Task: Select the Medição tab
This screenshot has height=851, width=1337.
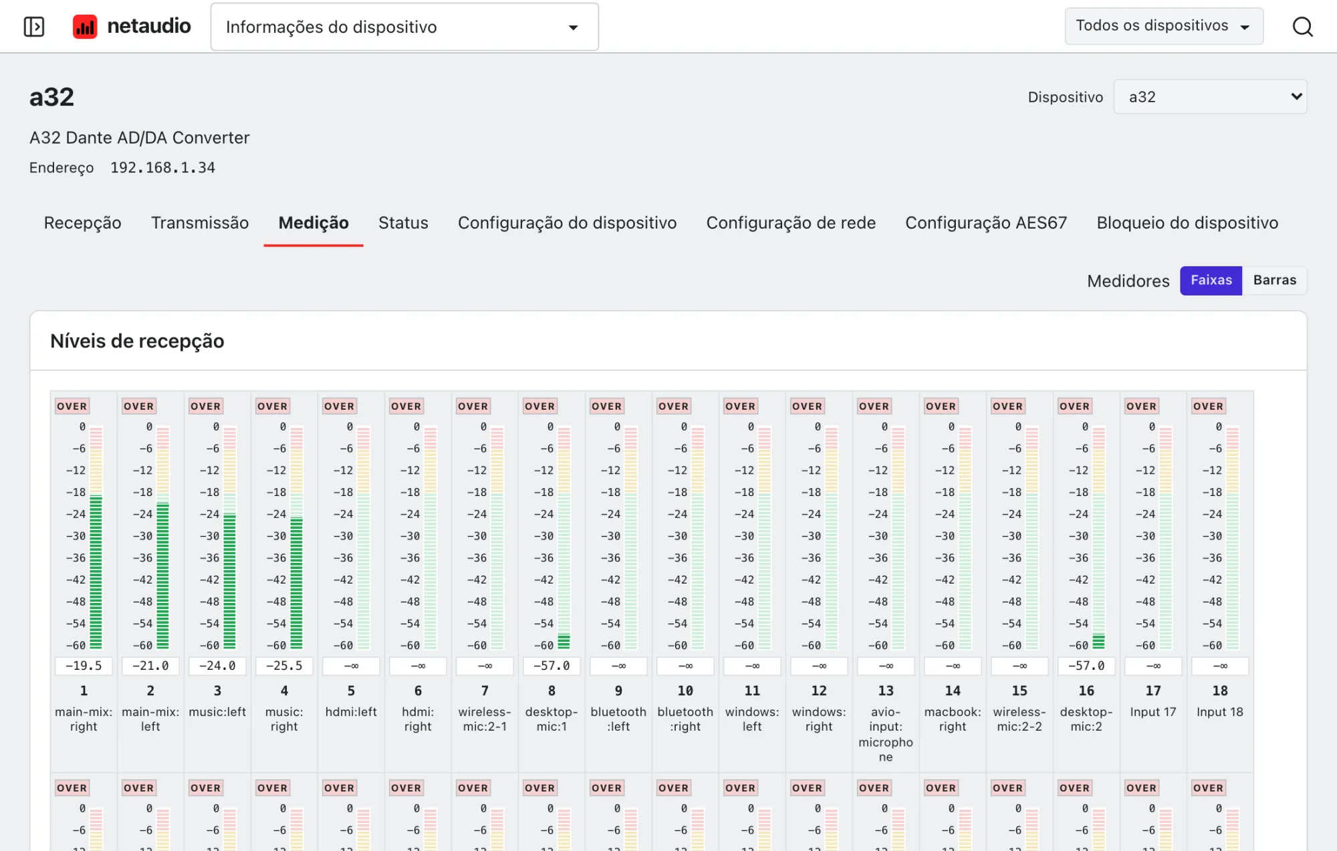Action: (x=314, y=223)
